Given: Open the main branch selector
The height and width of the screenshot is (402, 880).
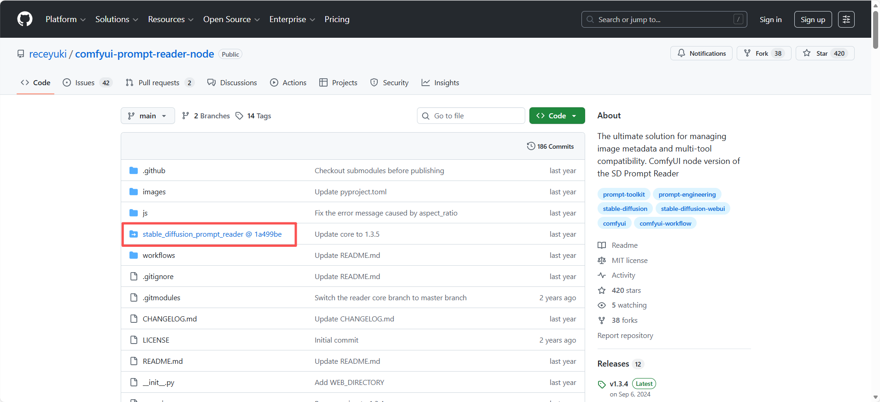Looking at the screenshot, I should click(x=148, y=116).
